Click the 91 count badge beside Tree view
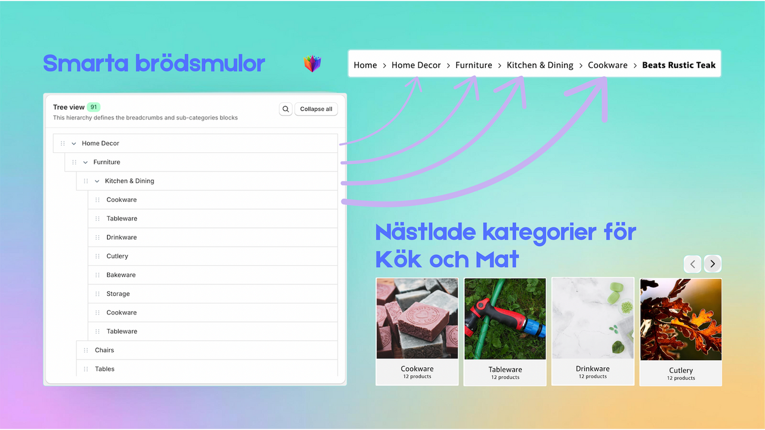This screenshot has width=765, height=430. [94, 107]
